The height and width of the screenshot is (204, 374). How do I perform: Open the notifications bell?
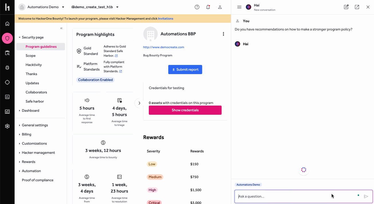[208, 7]
